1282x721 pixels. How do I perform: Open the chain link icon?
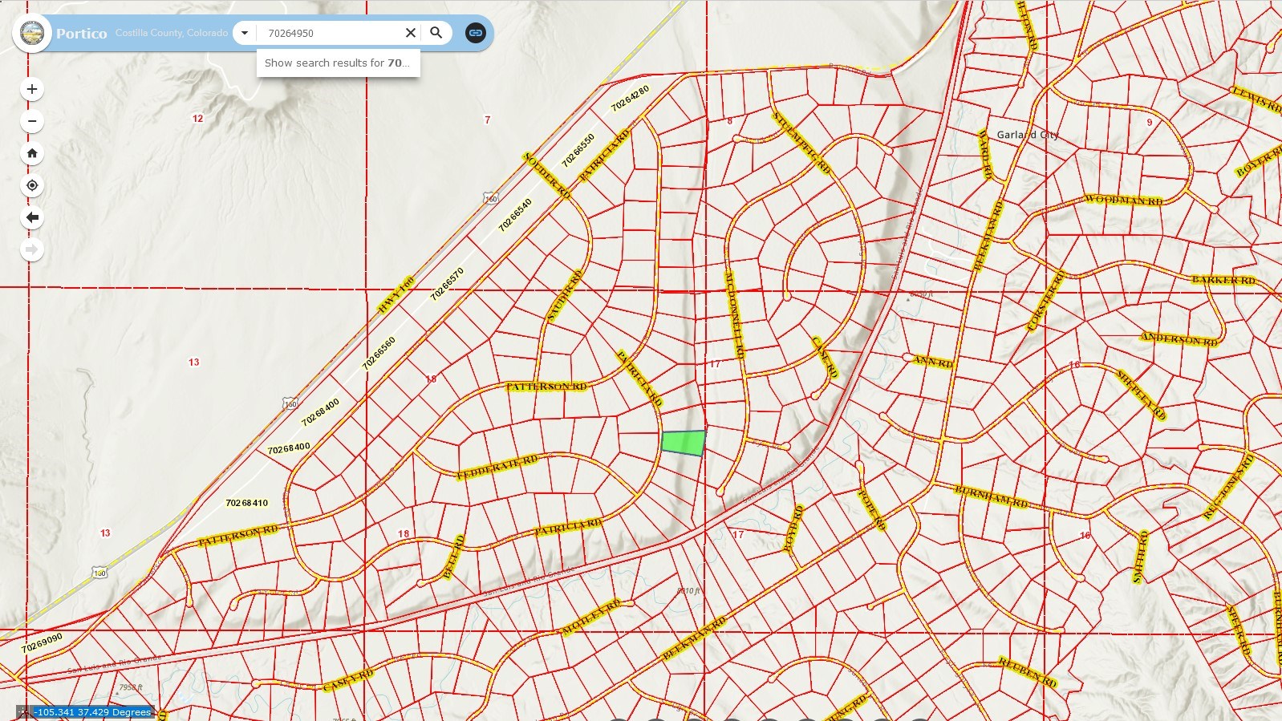[476, 33]
